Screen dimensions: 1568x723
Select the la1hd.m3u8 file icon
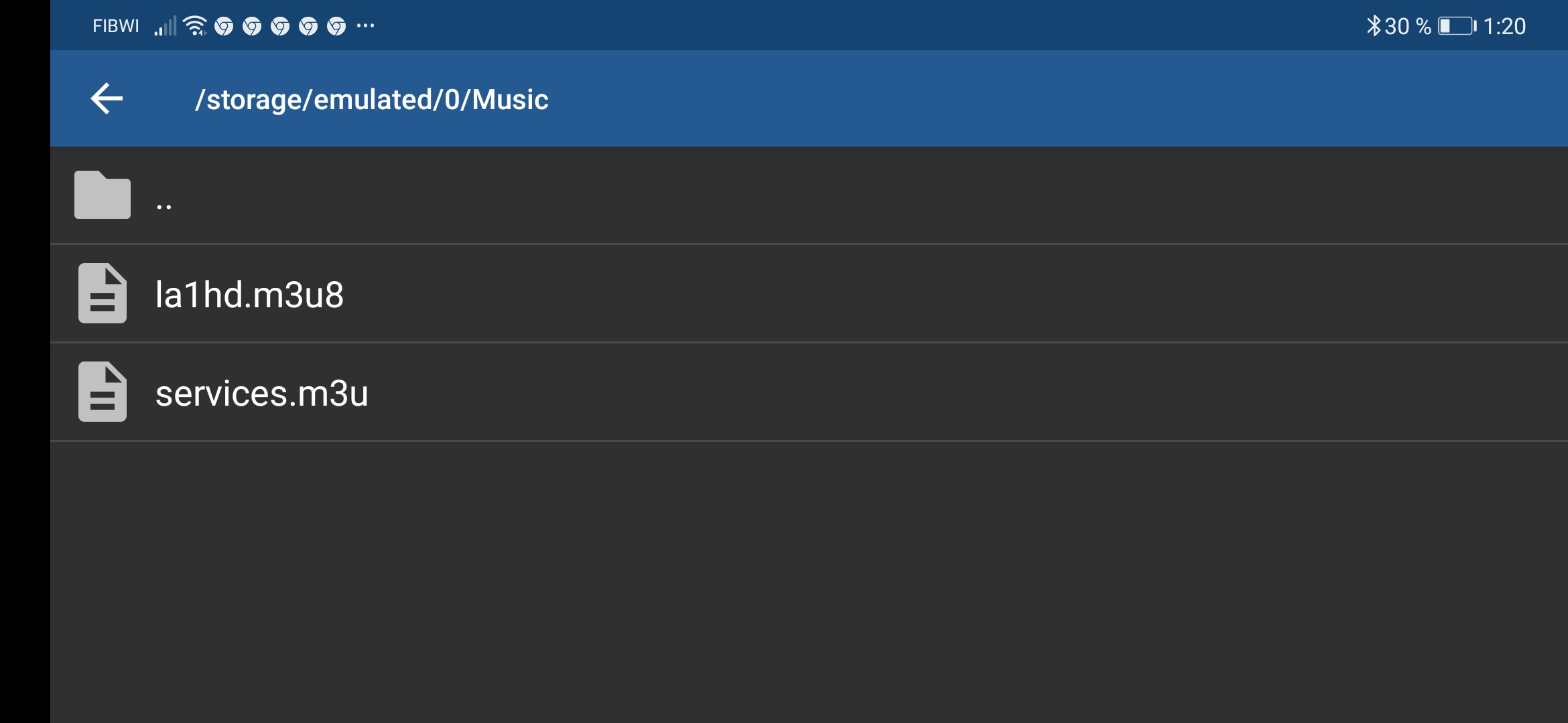coord(102,293)
